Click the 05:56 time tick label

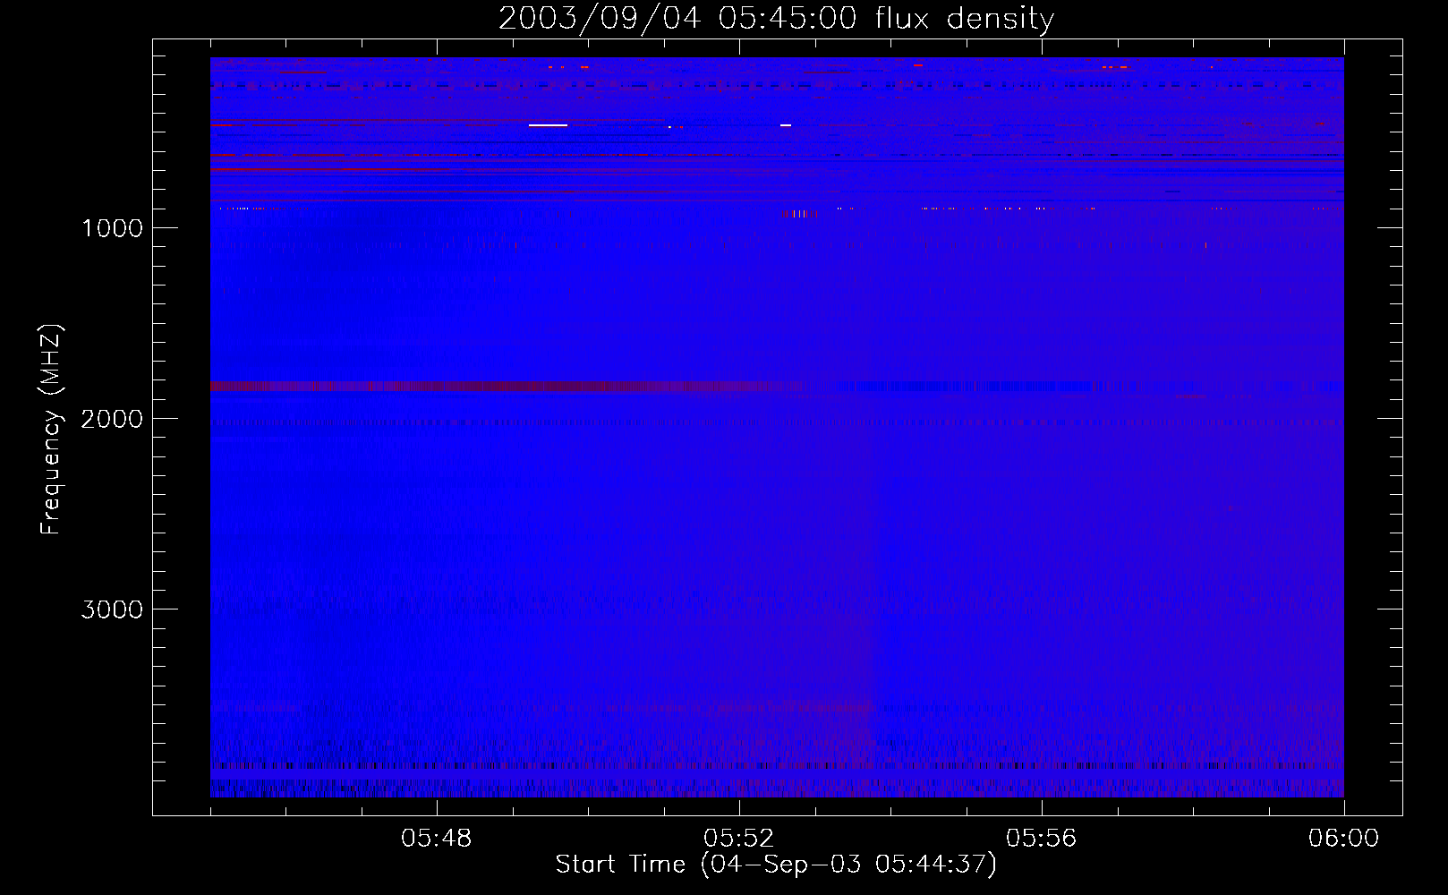pyautogui.click(x=1042, y=839)
